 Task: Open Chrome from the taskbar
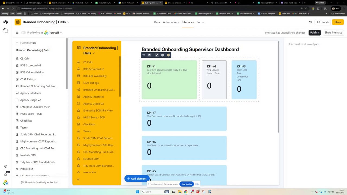coord(186,192)
